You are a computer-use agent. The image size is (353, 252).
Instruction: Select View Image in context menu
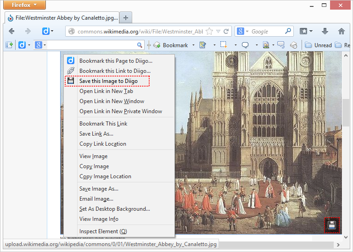pos(119,156)
